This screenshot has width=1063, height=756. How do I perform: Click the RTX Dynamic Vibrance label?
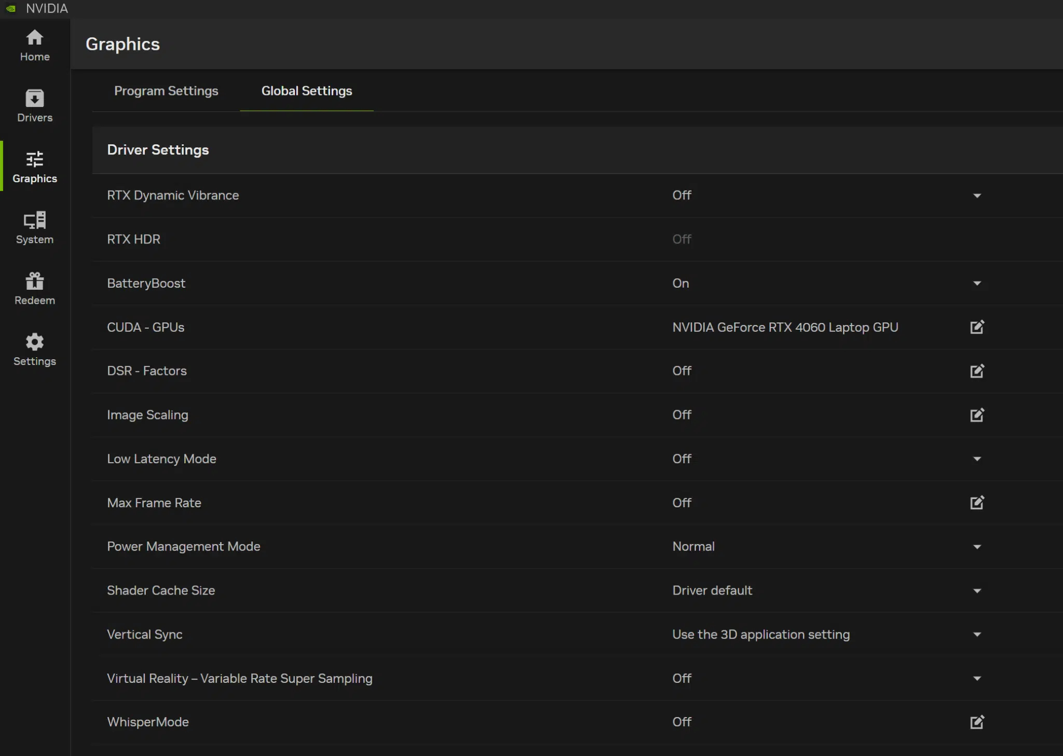173,195
